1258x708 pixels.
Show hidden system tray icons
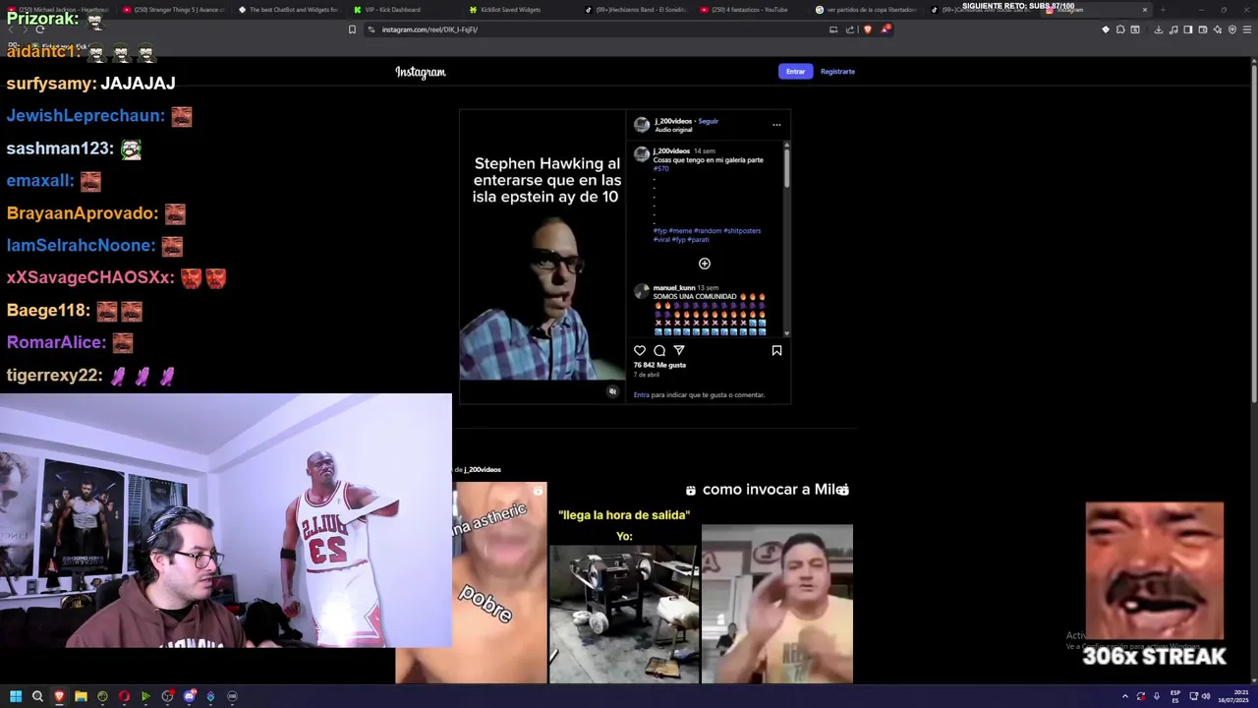[1125, 696]
